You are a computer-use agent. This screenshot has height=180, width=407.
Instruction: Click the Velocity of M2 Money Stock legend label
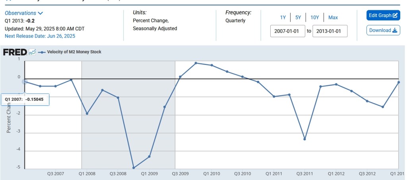(74, 52)
